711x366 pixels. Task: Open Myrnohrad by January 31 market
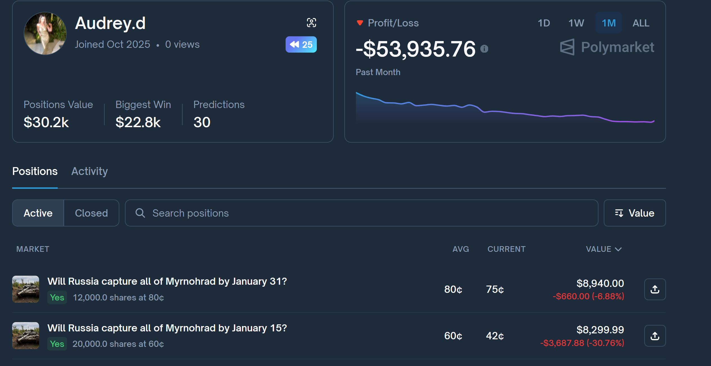click(167, 281)
